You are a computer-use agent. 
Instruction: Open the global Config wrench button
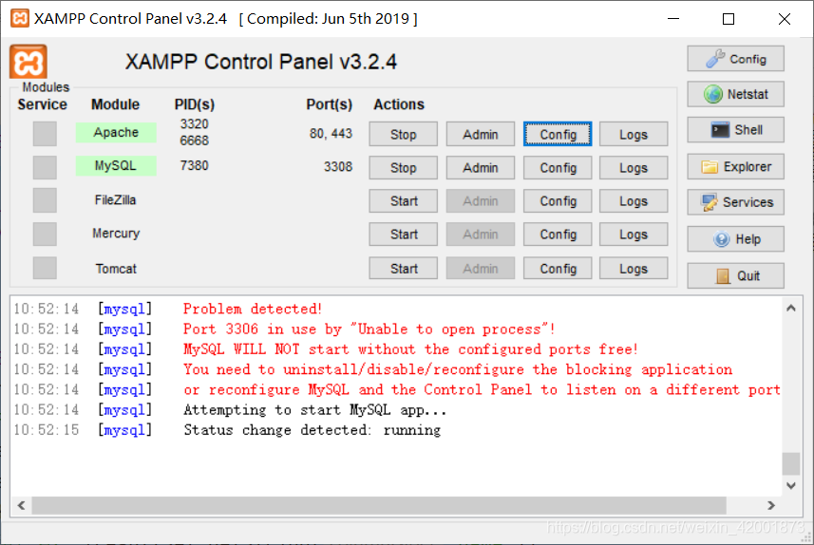(x=735, y=59)
